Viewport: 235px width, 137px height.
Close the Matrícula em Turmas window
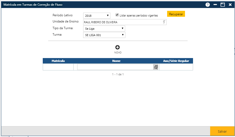tap(230, 5)
